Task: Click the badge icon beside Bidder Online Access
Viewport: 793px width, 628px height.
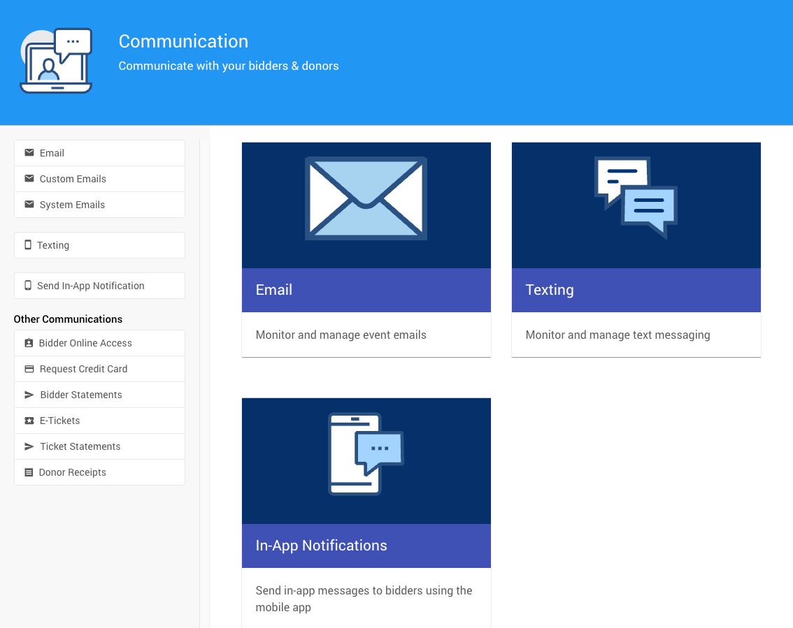Action: [29, 343]
